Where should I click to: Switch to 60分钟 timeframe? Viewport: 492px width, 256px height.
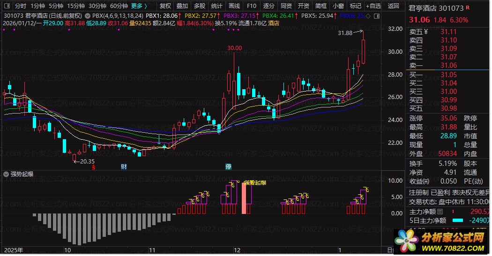(x=119, y=6)
